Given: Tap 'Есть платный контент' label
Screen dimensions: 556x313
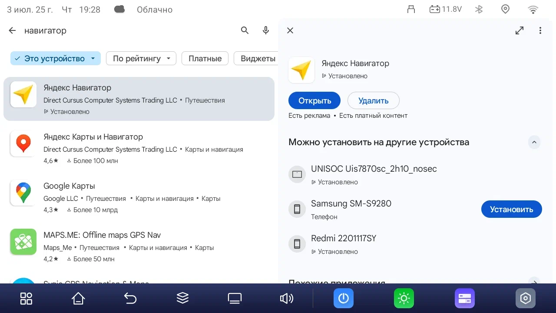Looking at the screenshot, I should (x=373, y=116).
